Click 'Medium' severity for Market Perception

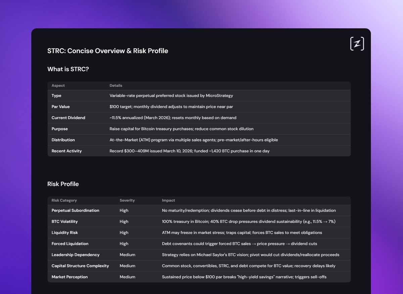pyautogui.click(x=127, y=277)
